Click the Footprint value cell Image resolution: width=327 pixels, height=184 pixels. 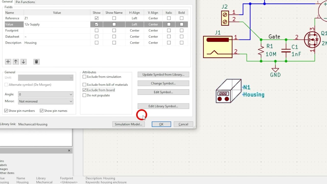[x=57, y=30]
